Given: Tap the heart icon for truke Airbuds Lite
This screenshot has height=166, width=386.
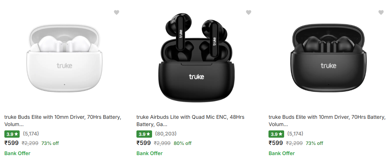Looking at the screenshot, I should [x=248, y=12].
